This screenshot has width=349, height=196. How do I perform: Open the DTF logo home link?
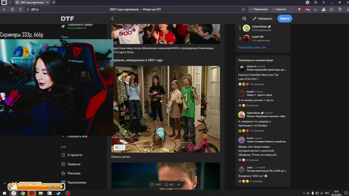[67, 19]
